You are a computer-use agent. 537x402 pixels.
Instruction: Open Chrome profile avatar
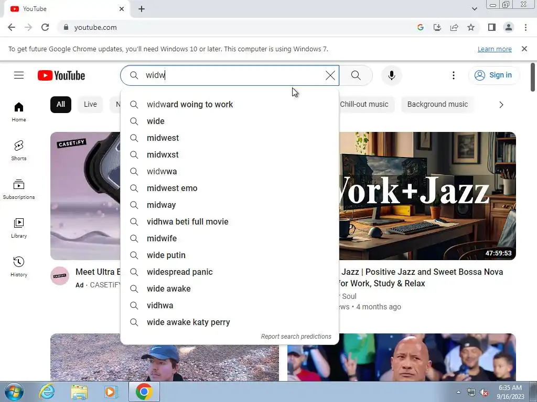pos(509,27)
